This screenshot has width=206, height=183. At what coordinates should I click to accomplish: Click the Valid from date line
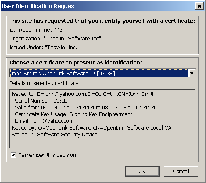[85, 108]
